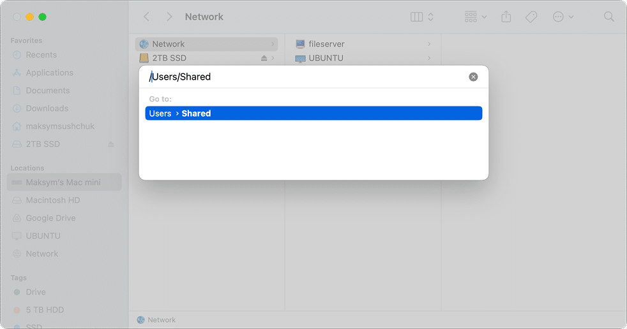Click the Google Drive icon in sidebar
The width and height of the screenshot is (627, 329).
pyautogui.click(x=17, y=218)
